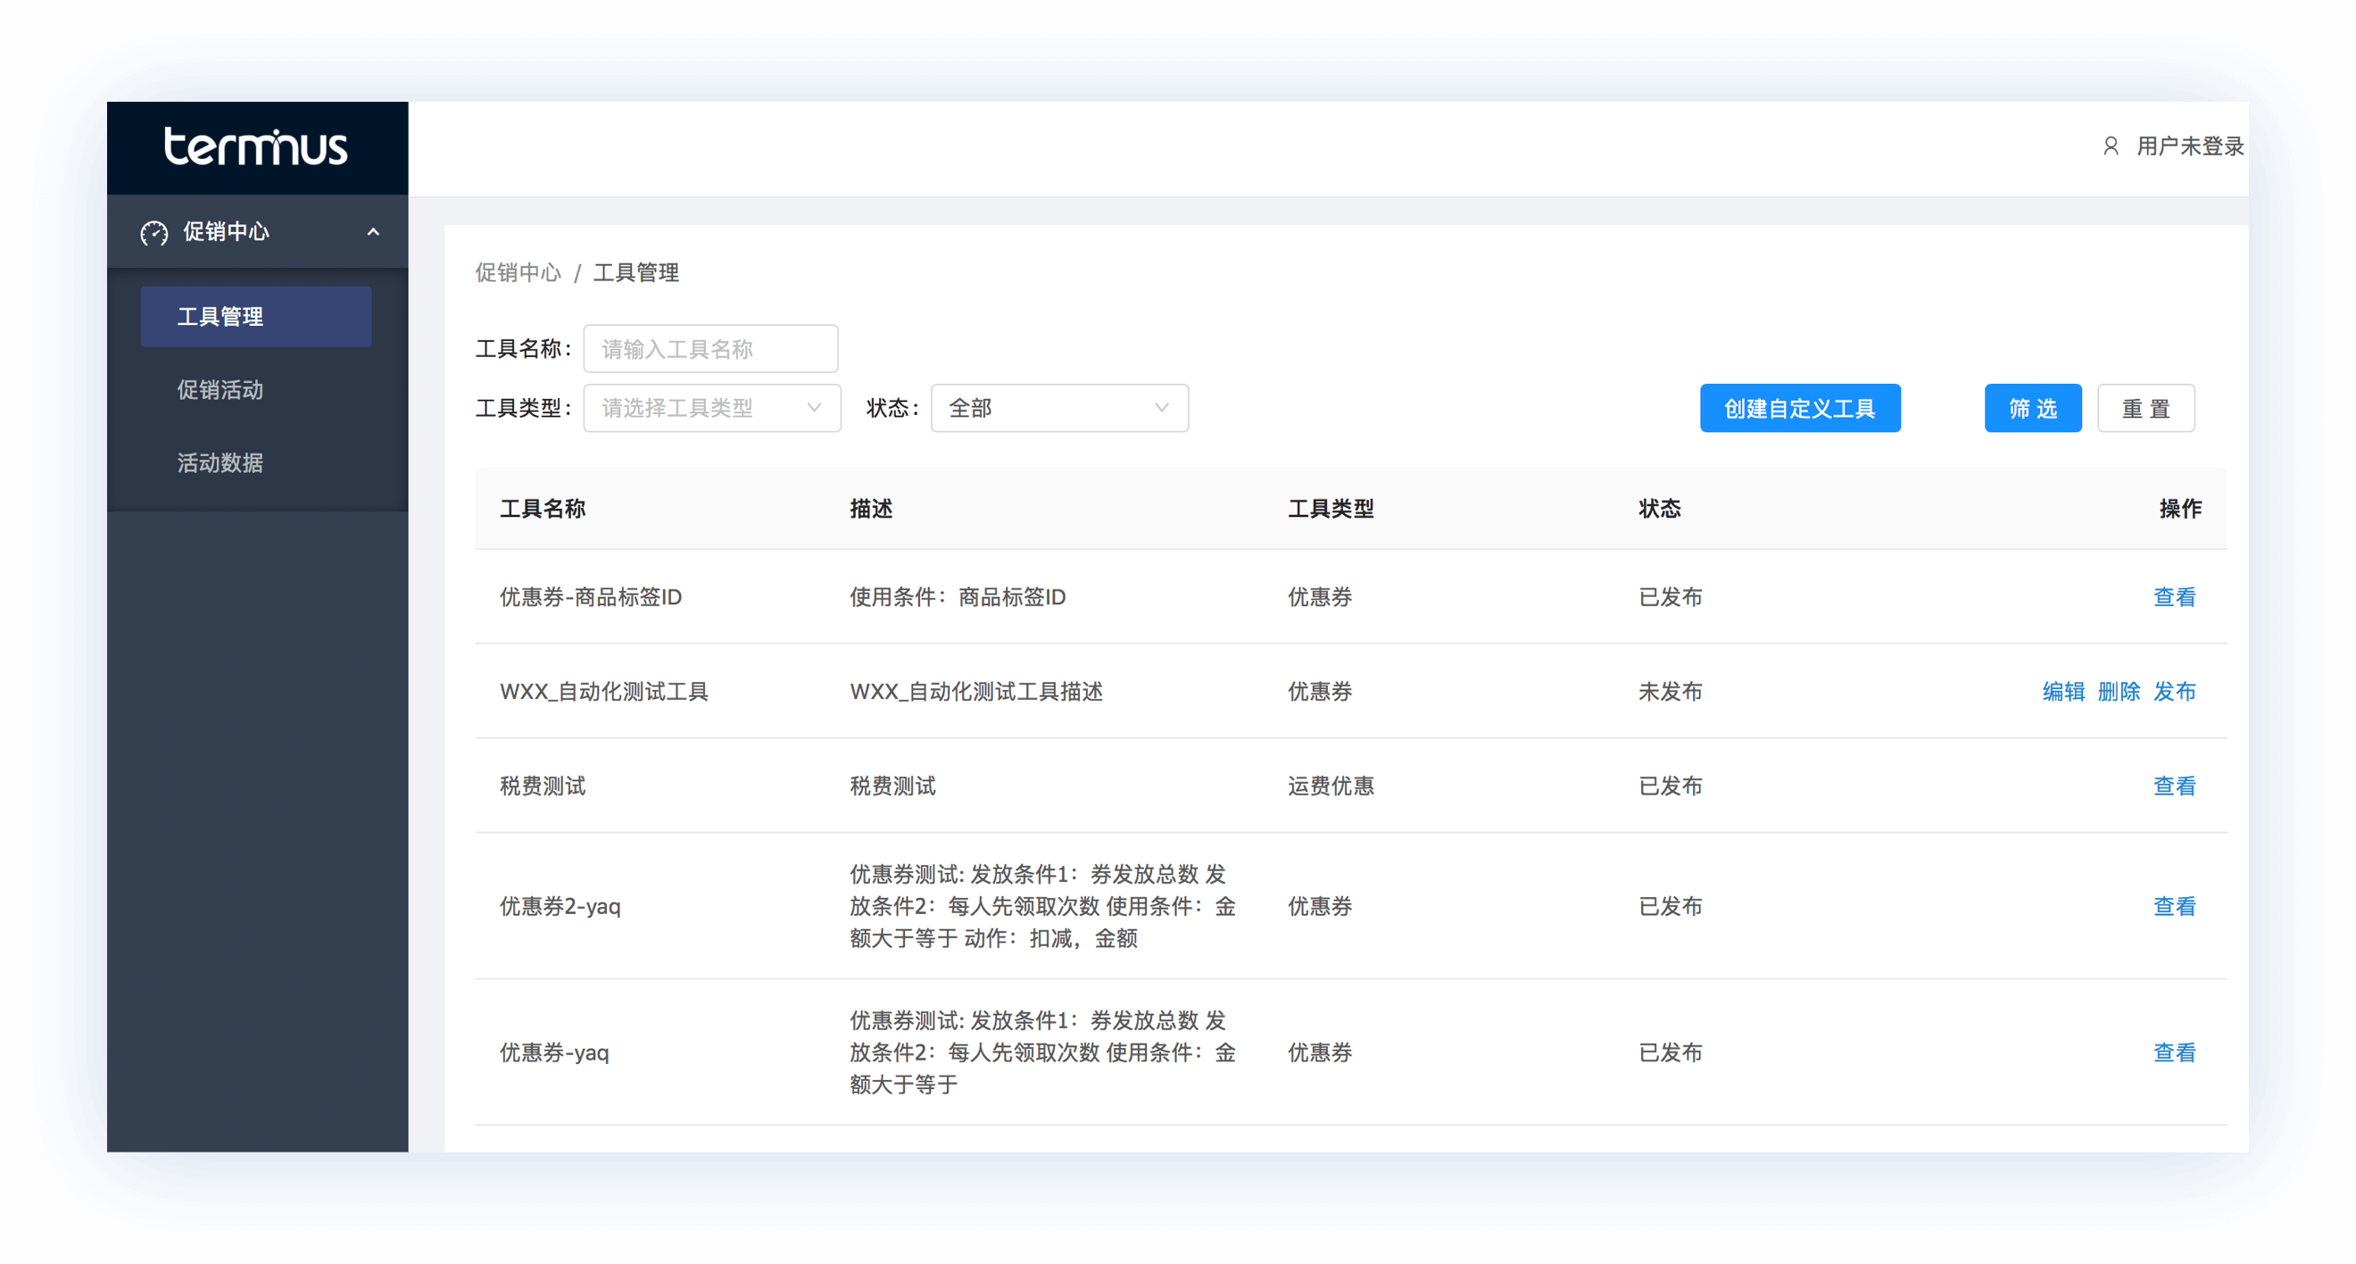This screenshot has height=1264, width=2356.
Task: Click the 工具名称 column header
Action: point(543,509)
